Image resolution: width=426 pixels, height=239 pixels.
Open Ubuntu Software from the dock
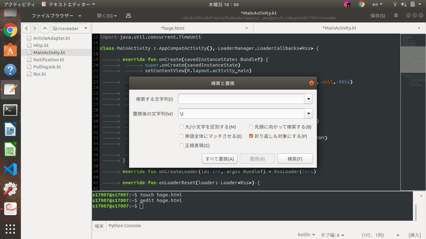click(10, 50)
